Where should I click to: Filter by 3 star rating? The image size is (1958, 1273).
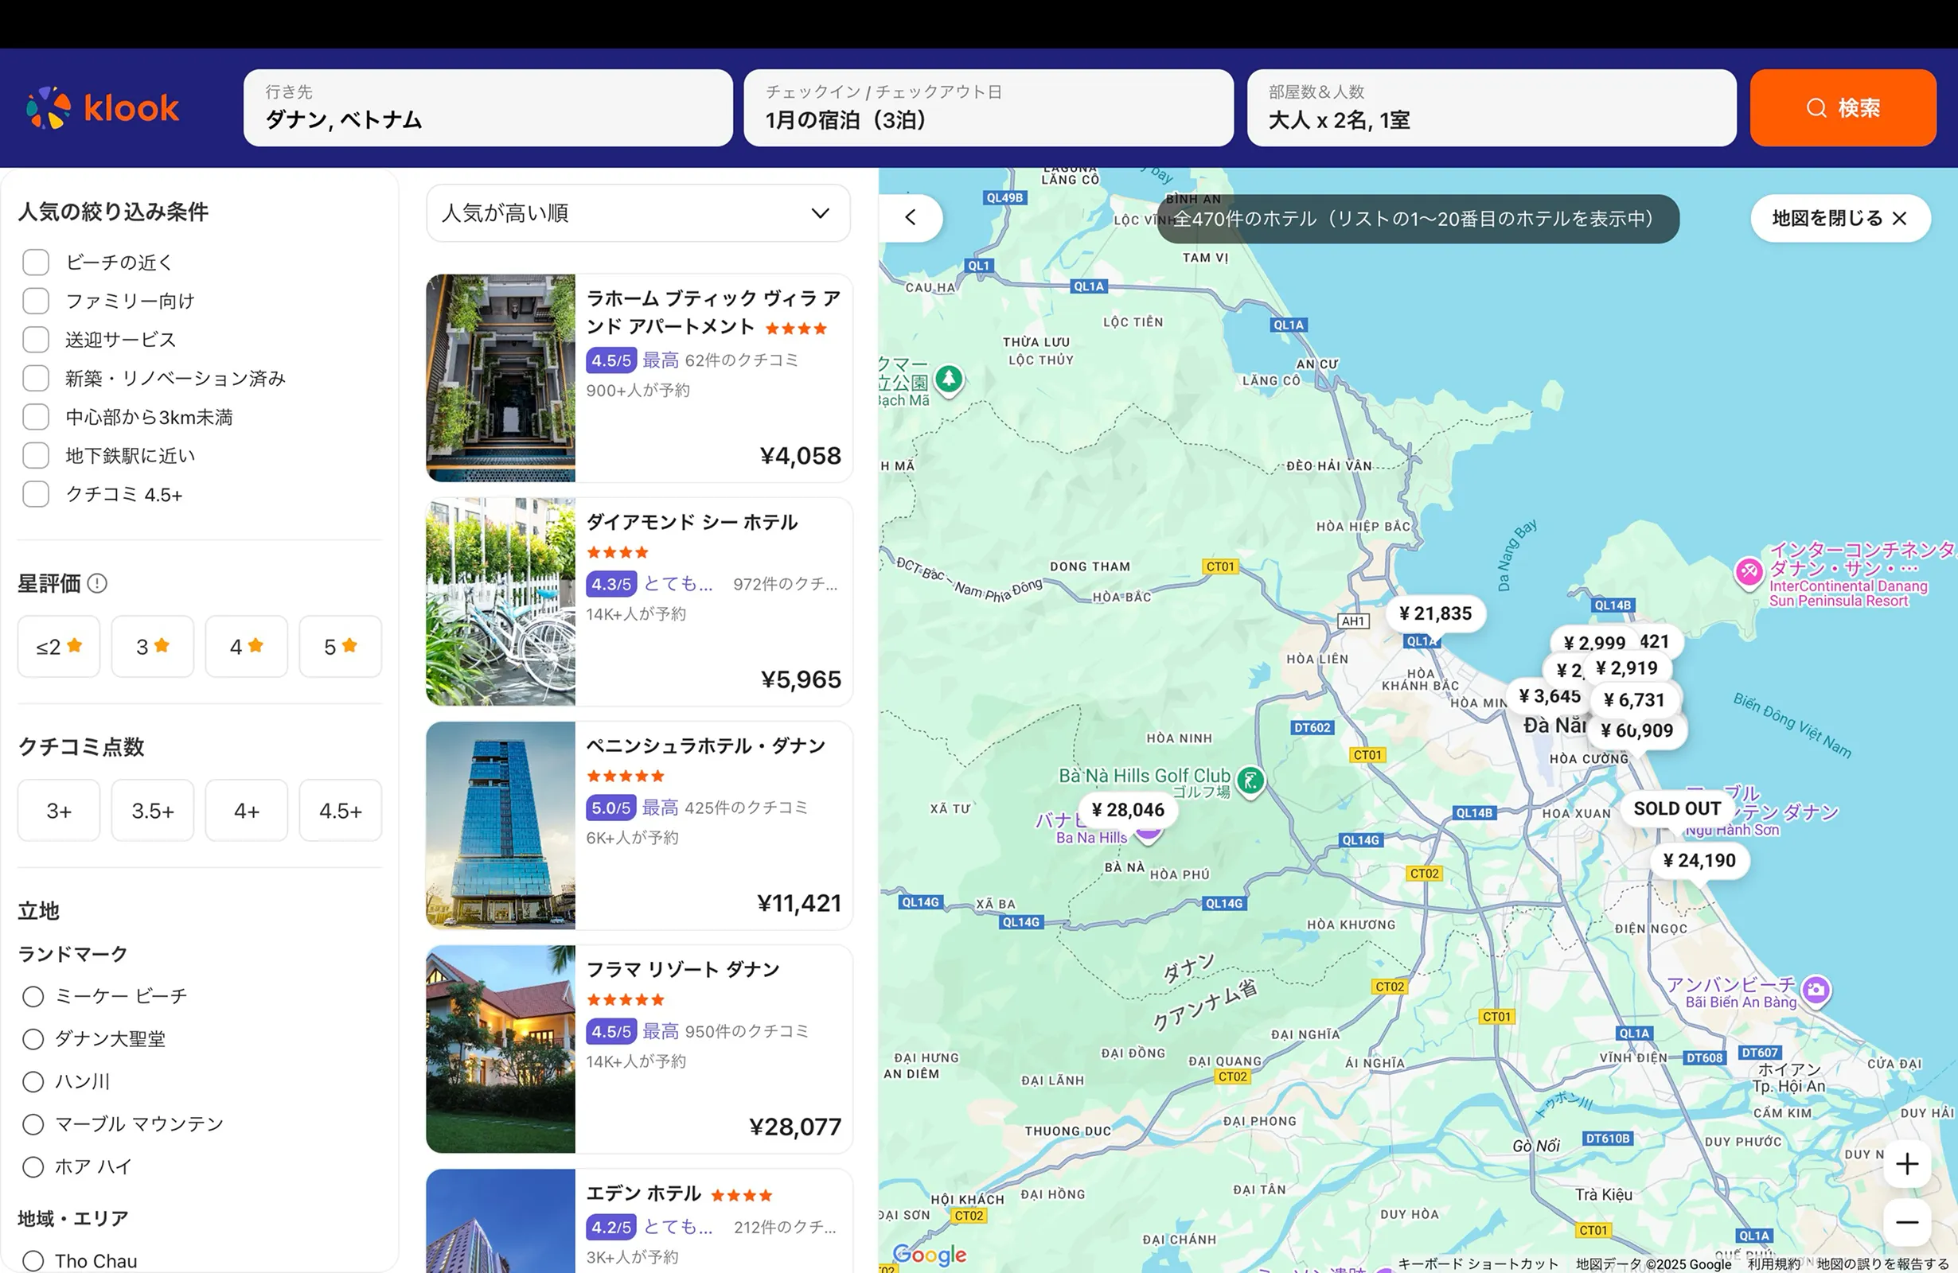tap(152, 646)
